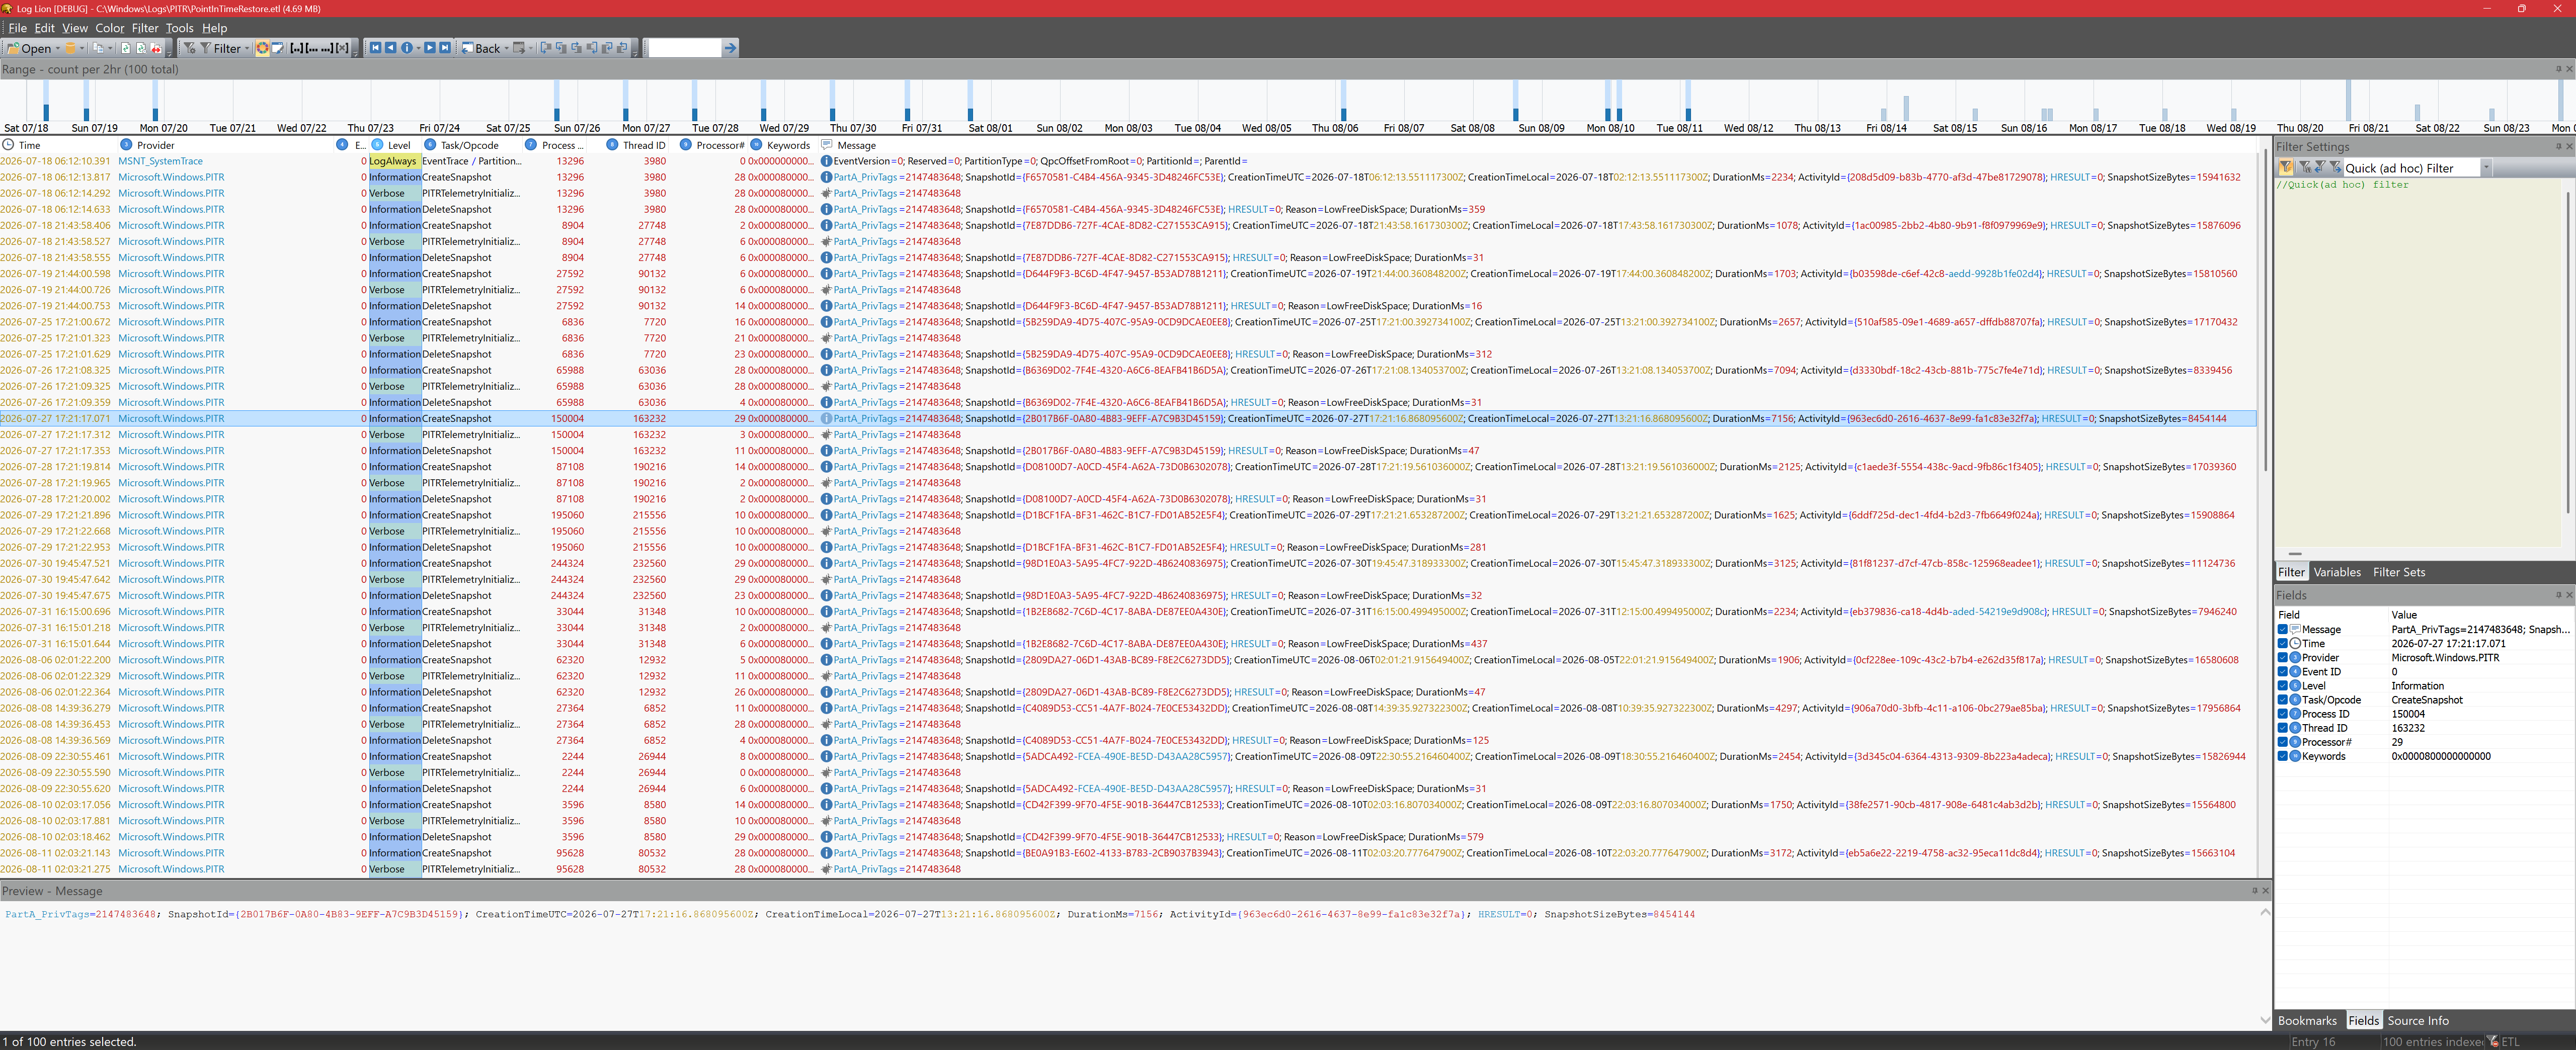
Task: Click the blue info navigation icon
Action: tap(407, 48)
